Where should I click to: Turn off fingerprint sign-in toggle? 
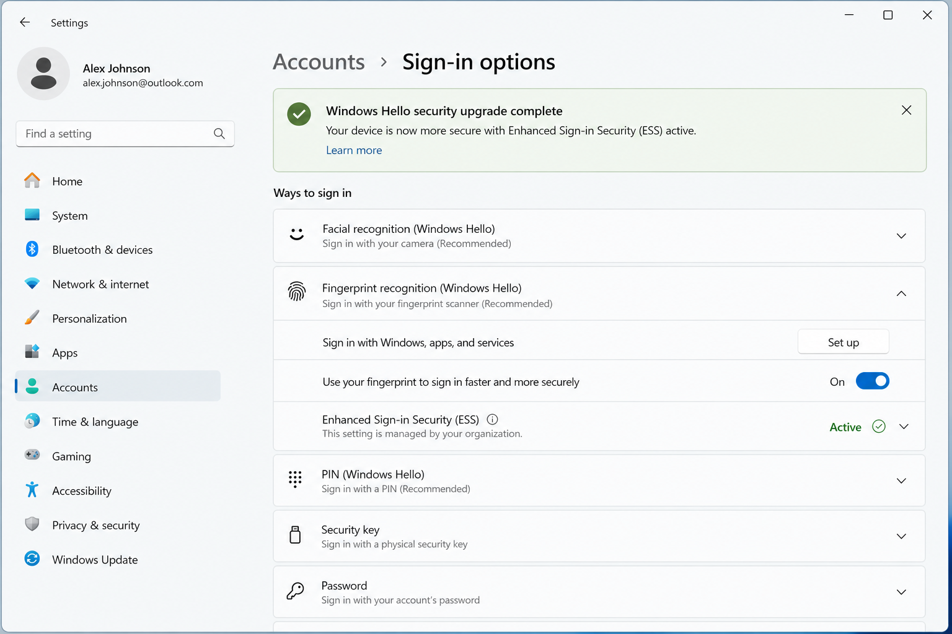(872, 381)
